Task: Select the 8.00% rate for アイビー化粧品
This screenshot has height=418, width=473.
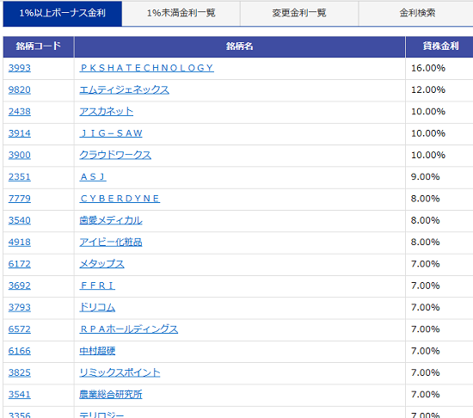Action: pyautogui.click(x=426, y=243)
